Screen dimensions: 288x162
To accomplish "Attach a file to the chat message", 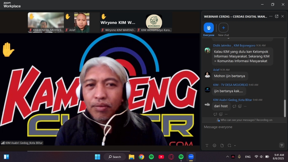I will tap(222, 145).
